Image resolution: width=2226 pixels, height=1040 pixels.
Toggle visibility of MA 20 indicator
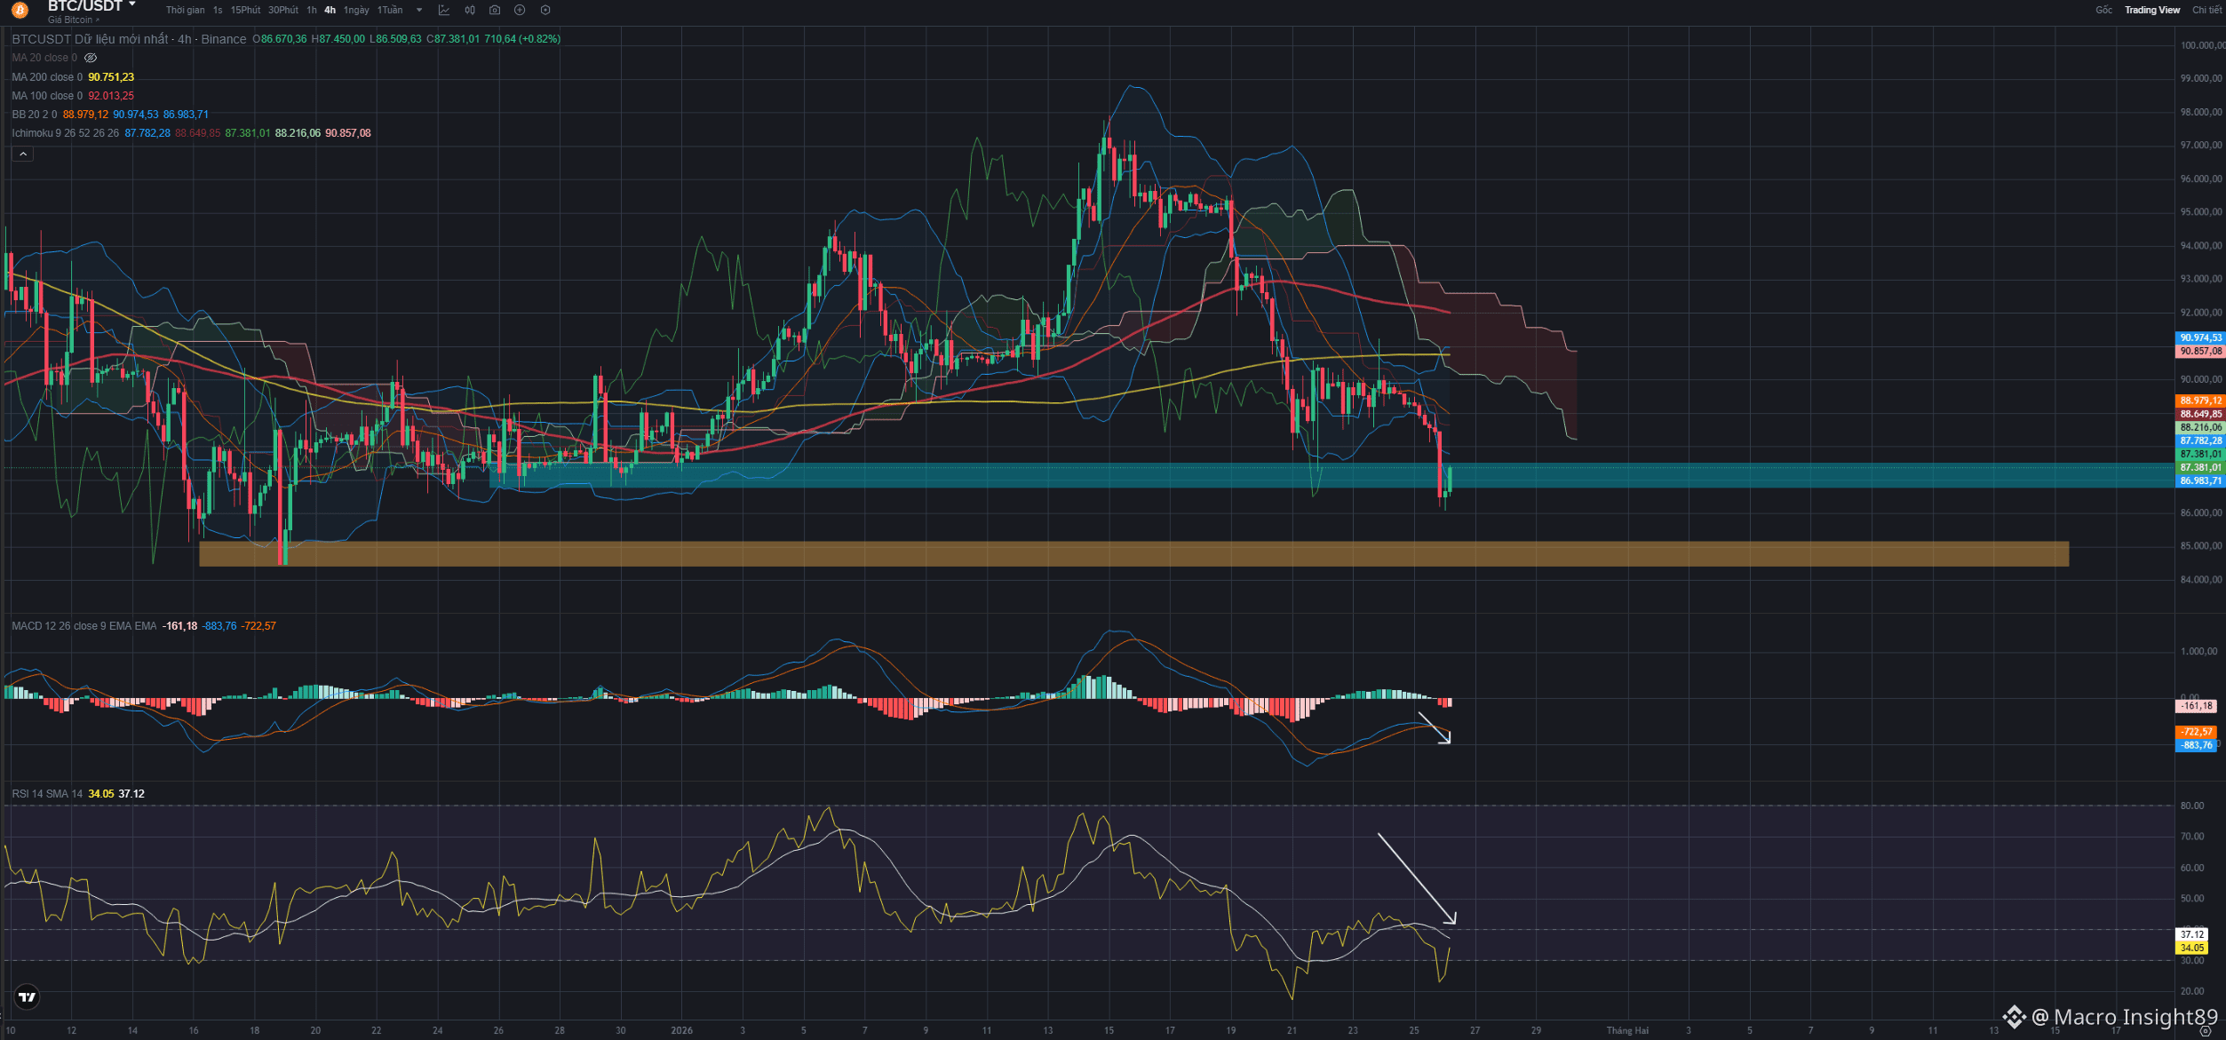(x=91, y=58)
